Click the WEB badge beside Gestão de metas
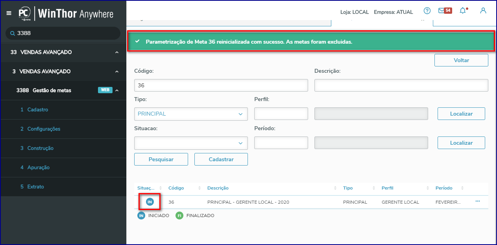497x245 pixels. coord(105,90)
